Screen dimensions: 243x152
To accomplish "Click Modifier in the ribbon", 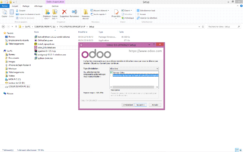I will pos(127,14).
